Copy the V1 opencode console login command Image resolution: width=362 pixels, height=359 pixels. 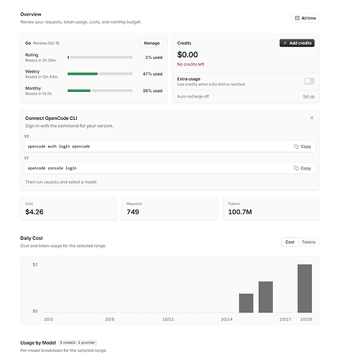click(x=302, y=168)
